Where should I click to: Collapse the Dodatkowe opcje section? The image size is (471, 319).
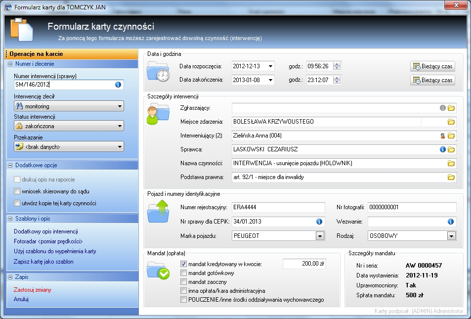tap(10, 165)
